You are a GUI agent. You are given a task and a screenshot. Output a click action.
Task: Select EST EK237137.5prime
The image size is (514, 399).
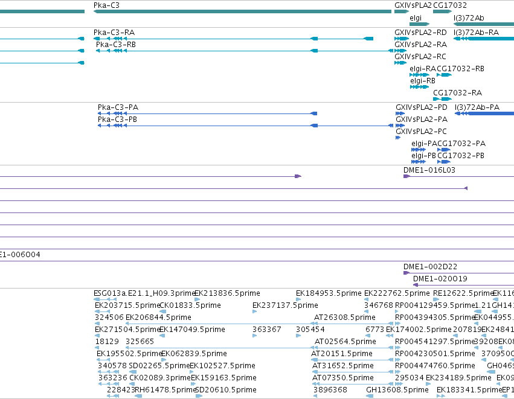[x=255, y=311]
